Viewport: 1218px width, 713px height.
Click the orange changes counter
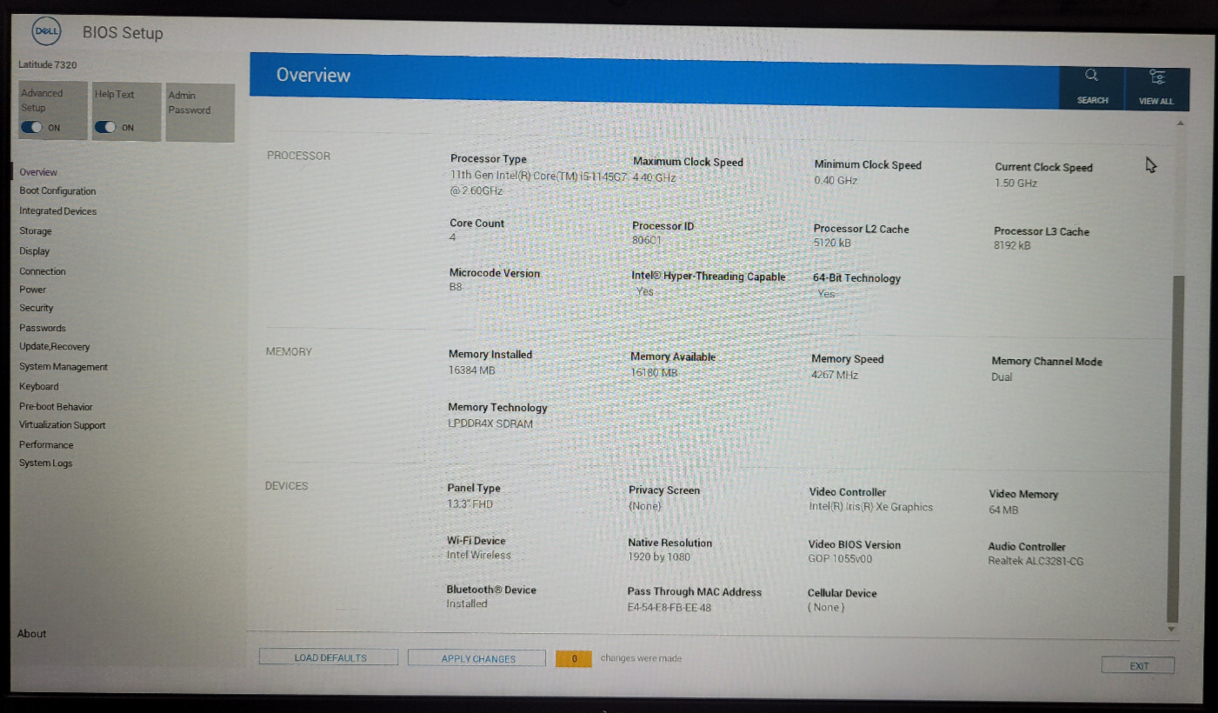click(574, 659)
